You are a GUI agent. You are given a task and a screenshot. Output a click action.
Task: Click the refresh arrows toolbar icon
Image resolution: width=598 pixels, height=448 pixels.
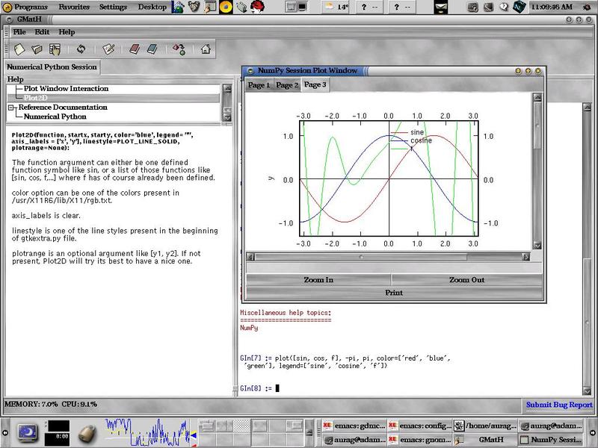click(81, 49)
